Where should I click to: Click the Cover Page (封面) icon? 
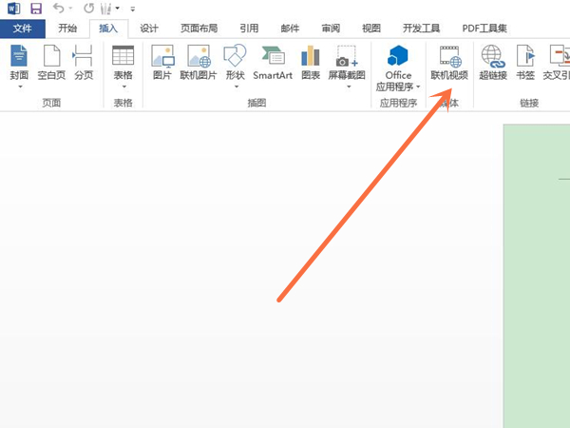click(19, 59)
